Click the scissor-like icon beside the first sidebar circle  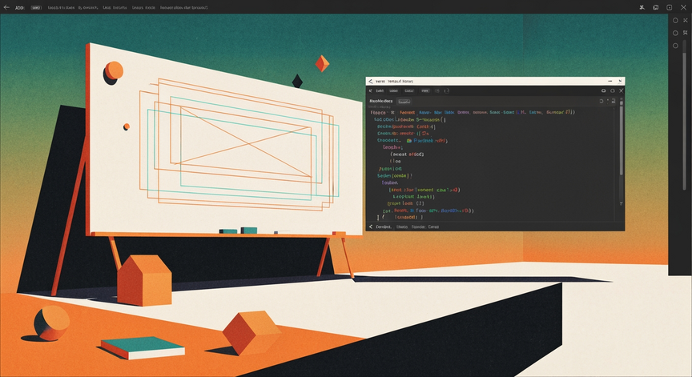pyautogui.click(x=686, y=20)
